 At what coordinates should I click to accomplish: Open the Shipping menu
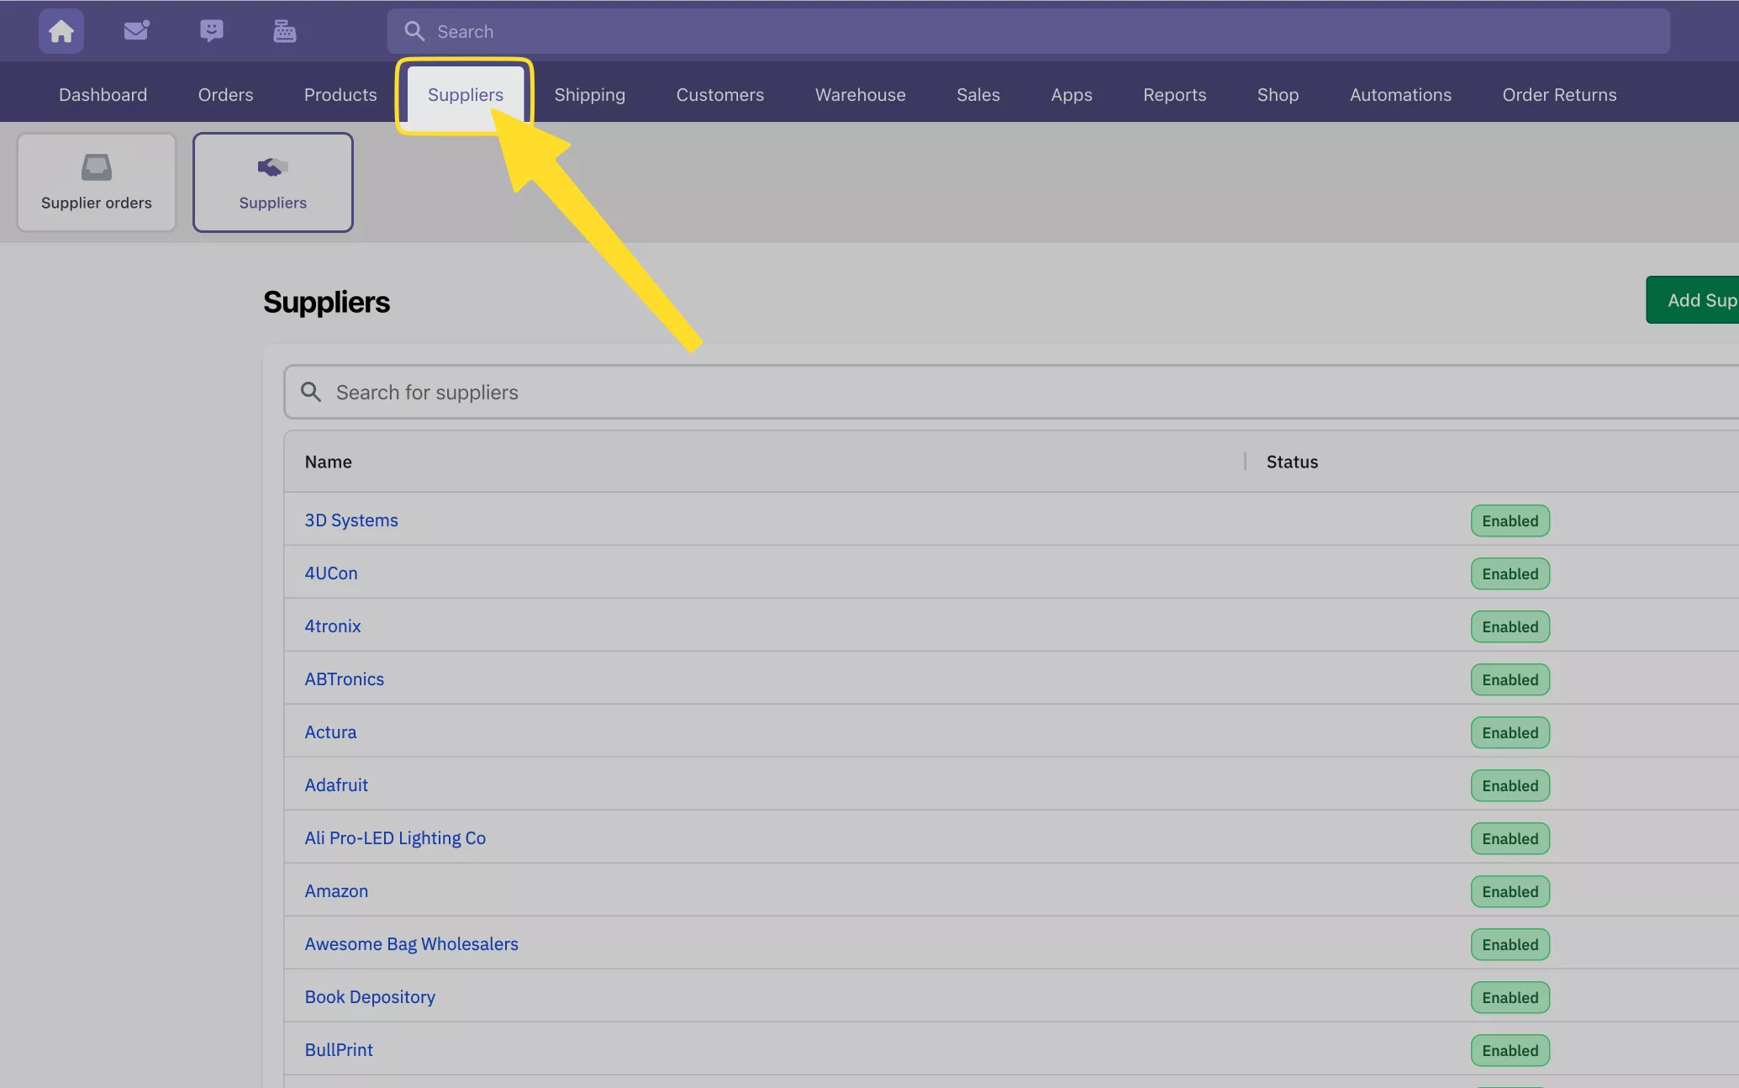589,95
